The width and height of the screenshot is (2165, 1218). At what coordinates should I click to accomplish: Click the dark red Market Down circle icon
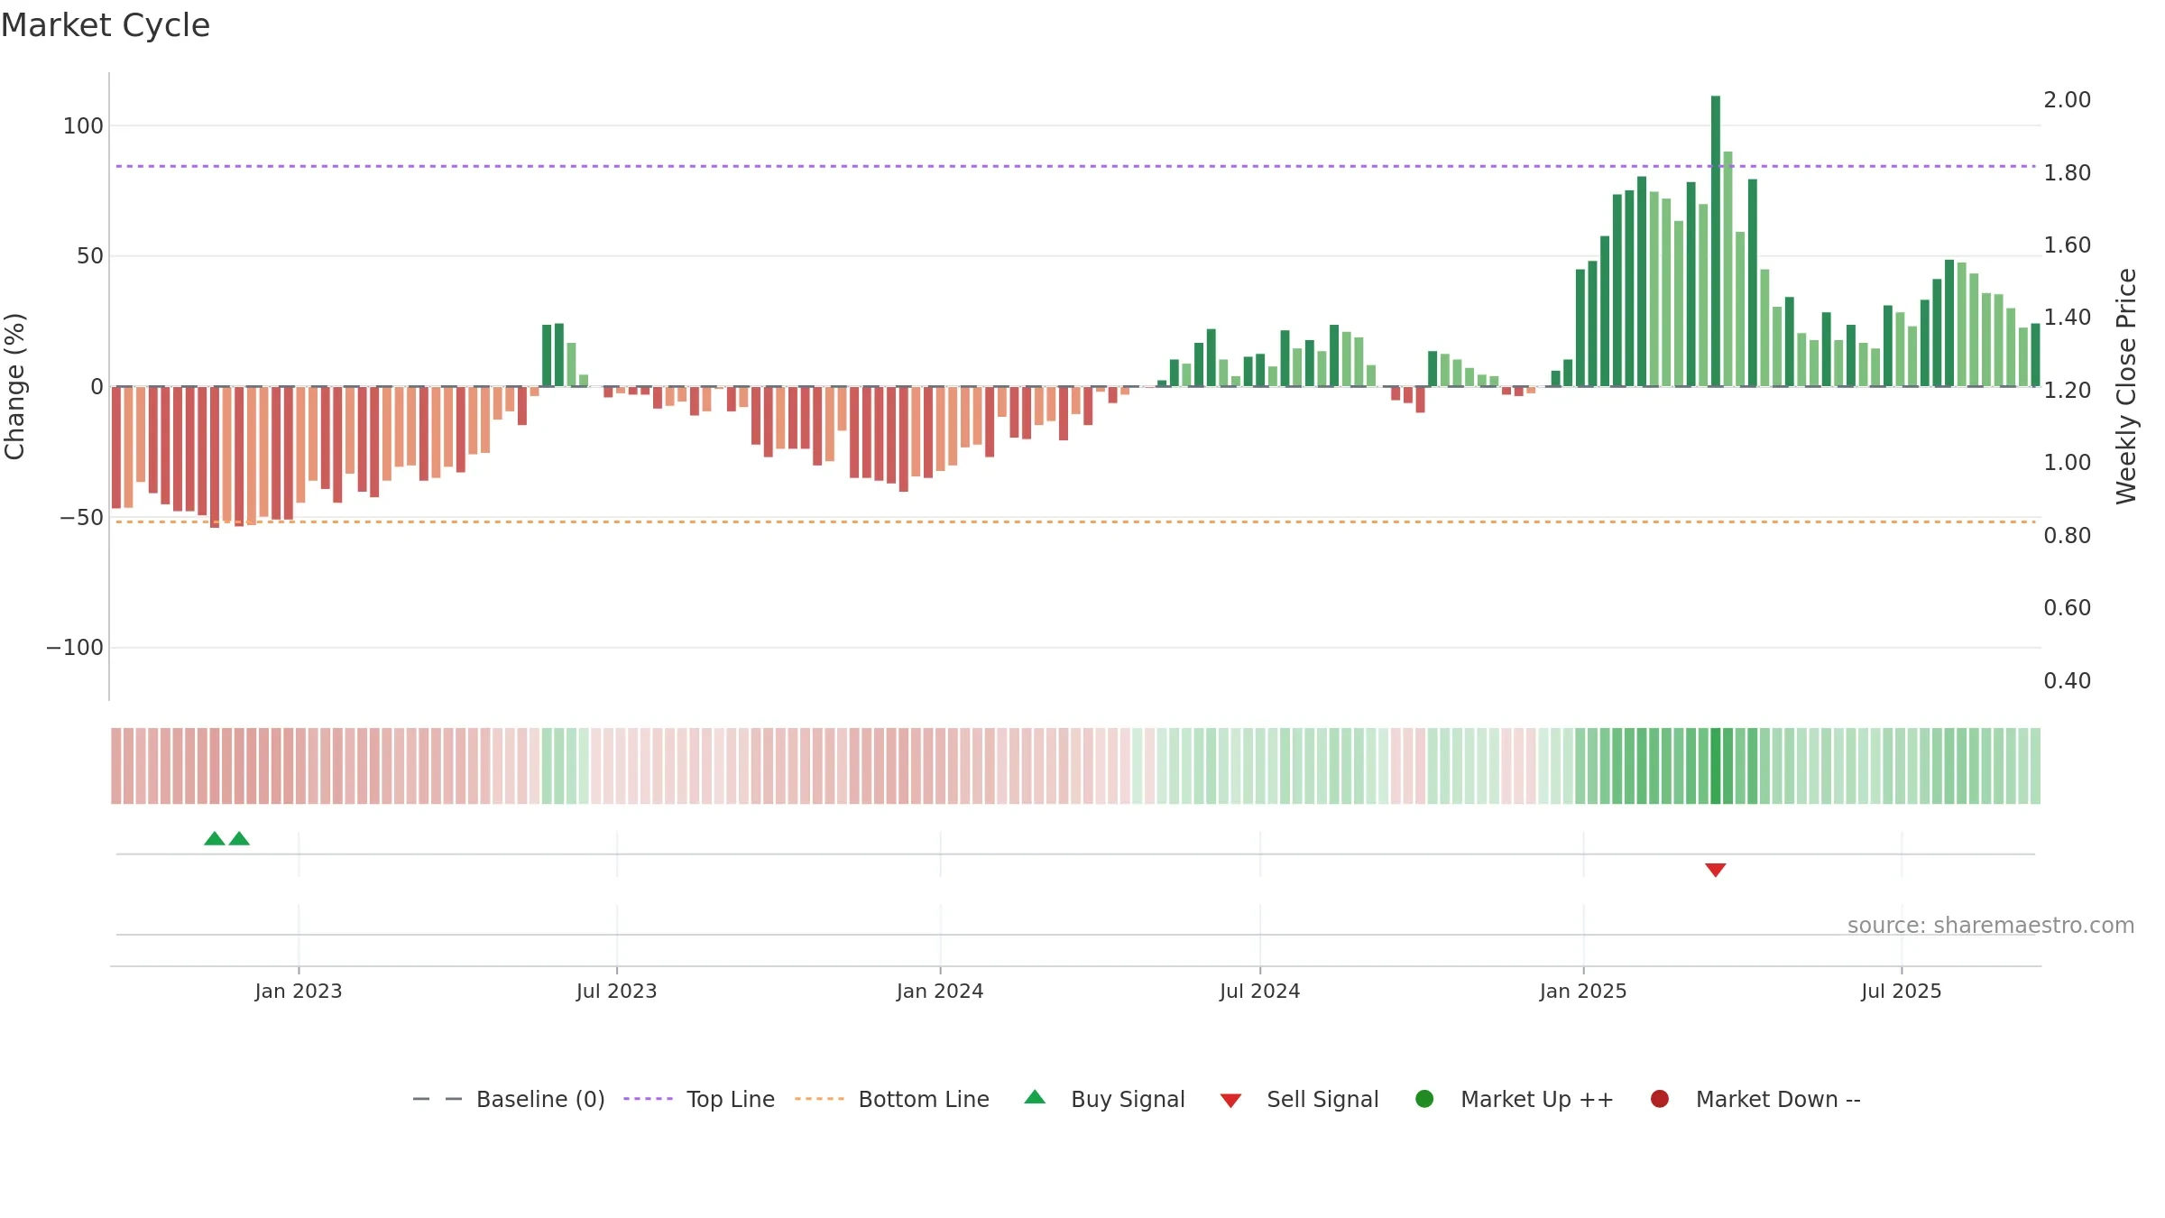pyautogui.click(x=1659, y=1099)
